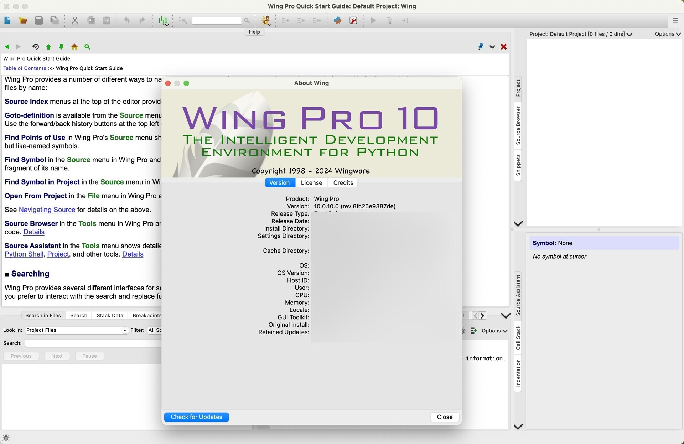Click the red PDF document icon
This screenshot has width=684, height=444.
coord(353,20)
